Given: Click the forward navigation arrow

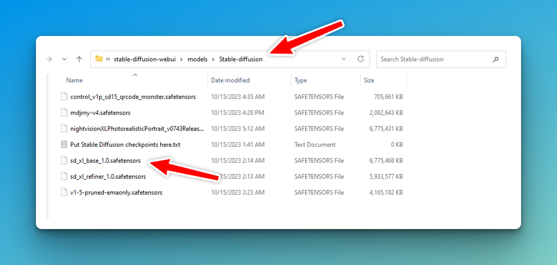Looking at the screenshot, I should pos(49,59).
